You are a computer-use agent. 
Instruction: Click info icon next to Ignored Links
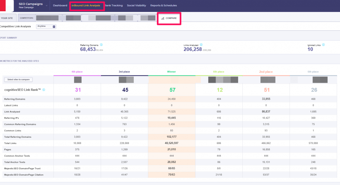tap(323, 45)
